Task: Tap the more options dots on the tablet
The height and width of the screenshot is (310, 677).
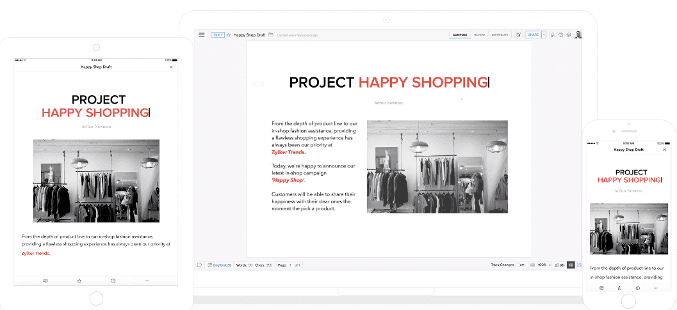Action: [147, 281]
